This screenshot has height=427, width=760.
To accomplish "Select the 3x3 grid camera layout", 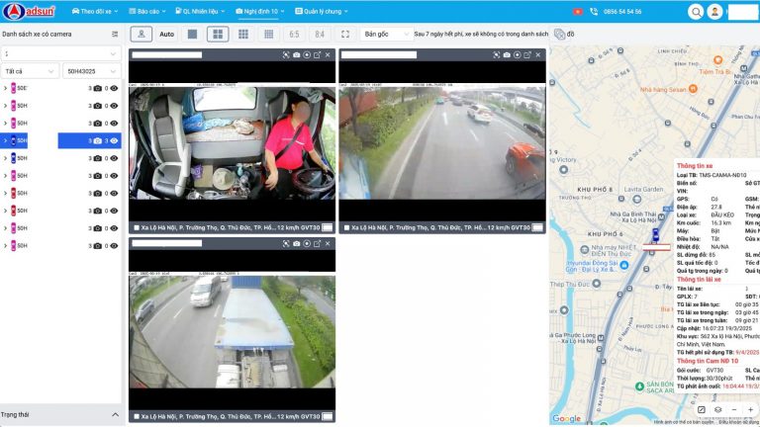I will click(242, 34).
